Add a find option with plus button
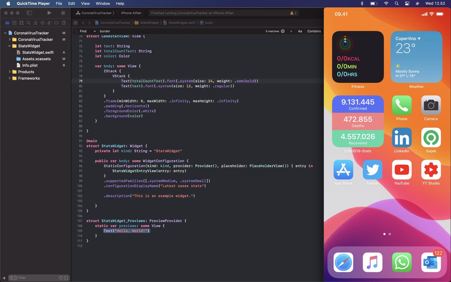 [x=291, y=31]
